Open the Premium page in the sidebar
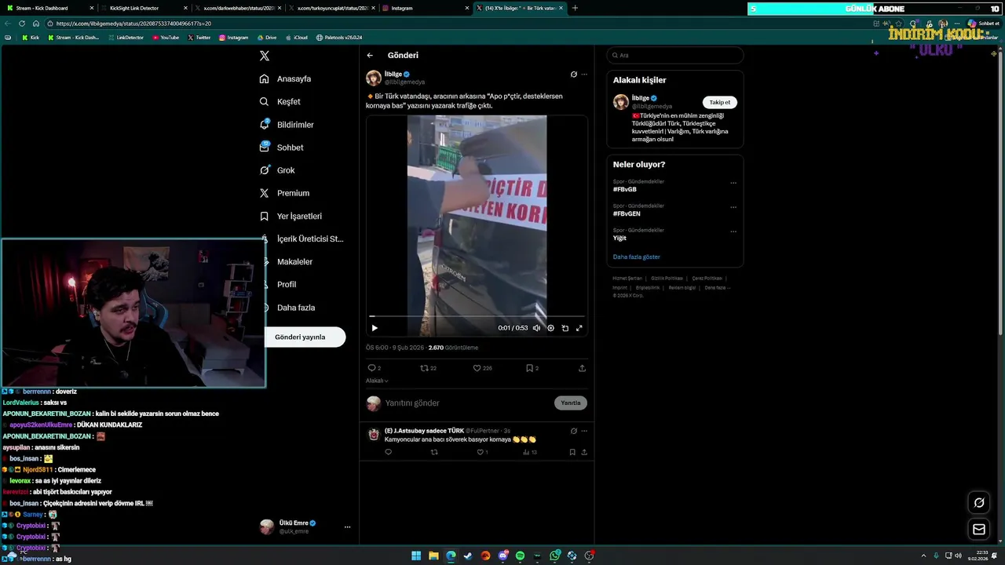This screenshot has height=565, width=1005. click(x=284, y=192)
